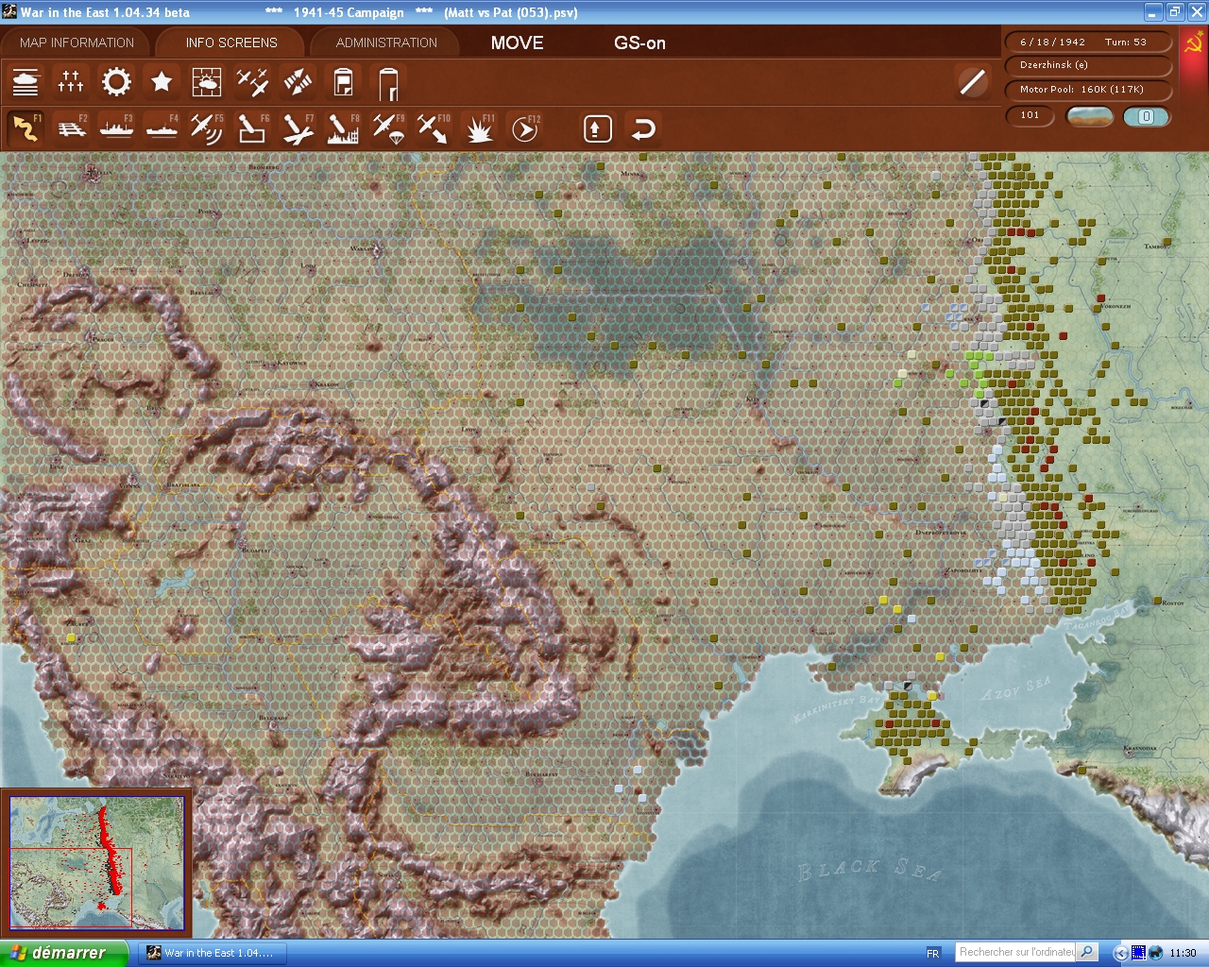Select the F5 air recon mode
The image size is (1209, 967).
click(x=207, y=128)
